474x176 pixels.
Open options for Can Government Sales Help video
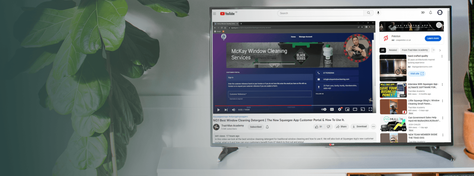point(443,118)
